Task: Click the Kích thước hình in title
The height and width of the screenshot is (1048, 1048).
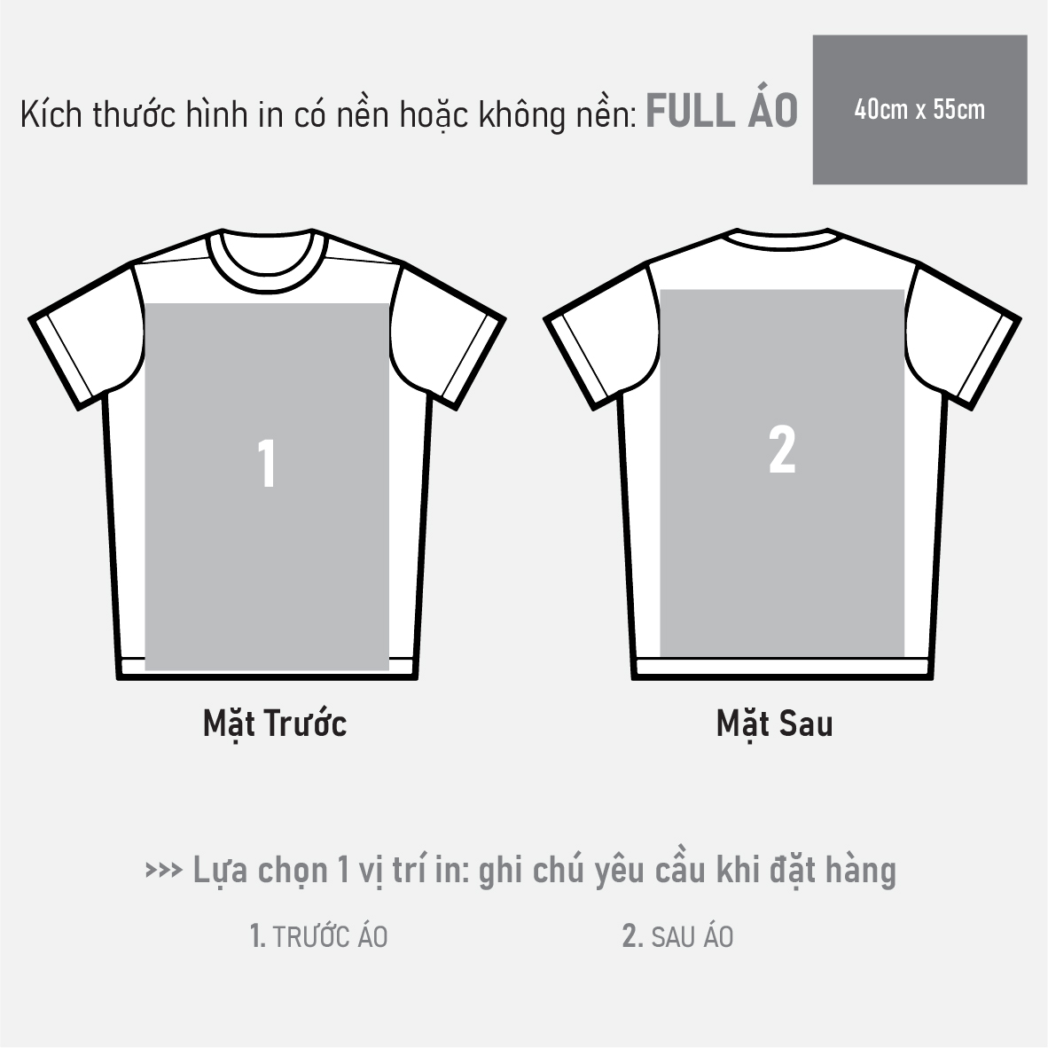Action: click(328, 115)
